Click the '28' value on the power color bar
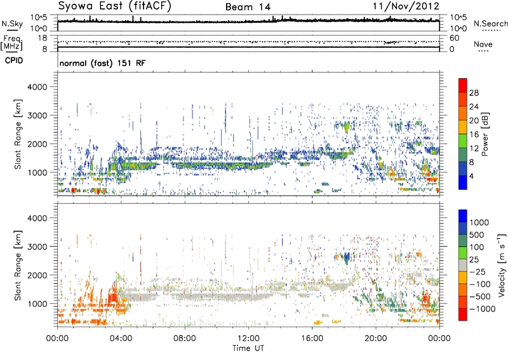Image resolution: width=508 pixels, height=352 pixels. 474,93
